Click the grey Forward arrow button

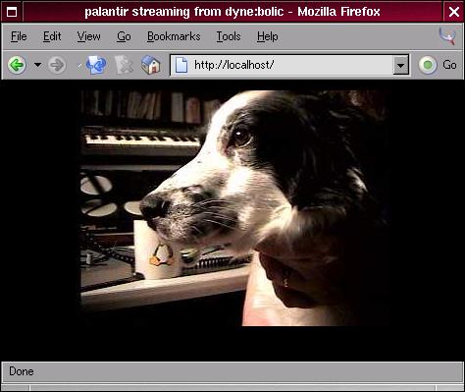(x=57, y=65)
